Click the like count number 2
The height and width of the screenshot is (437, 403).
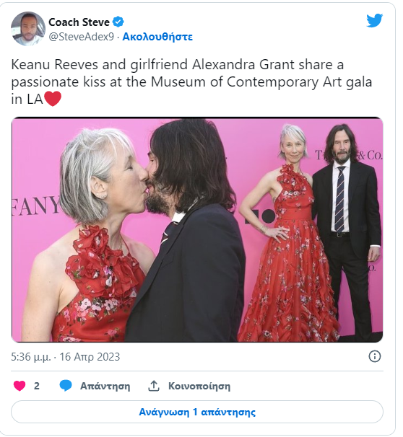(37, 386)
